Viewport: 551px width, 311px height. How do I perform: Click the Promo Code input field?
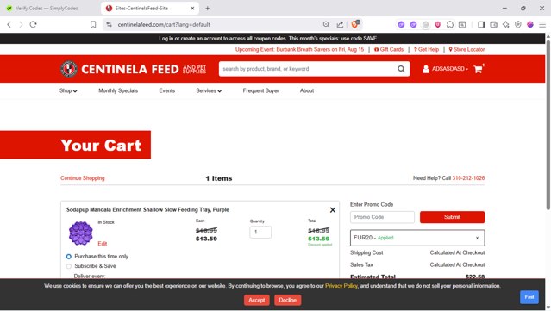point(382,217)
